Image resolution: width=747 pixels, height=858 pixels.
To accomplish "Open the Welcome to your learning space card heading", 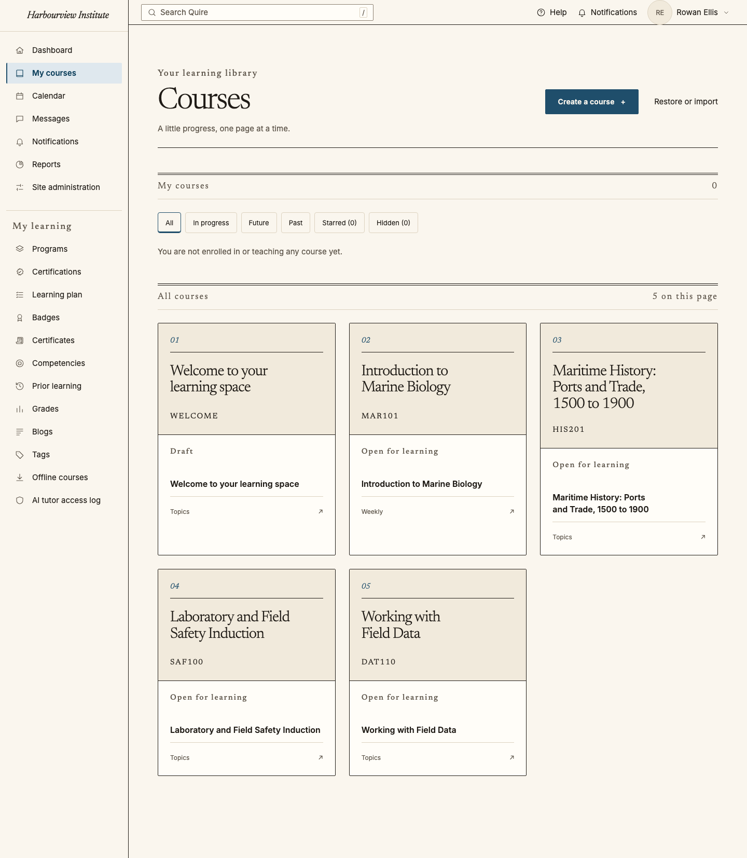I will [219, 378].
